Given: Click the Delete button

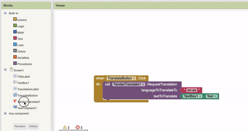Looking at the screenshot, I should click(33, 126).
